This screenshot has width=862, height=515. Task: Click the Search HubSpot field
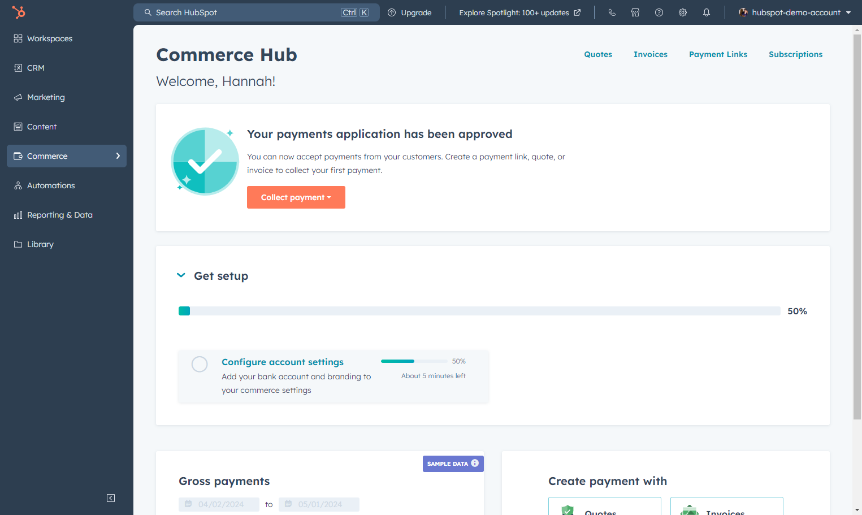pyautogui.click(x=257, y=12)
